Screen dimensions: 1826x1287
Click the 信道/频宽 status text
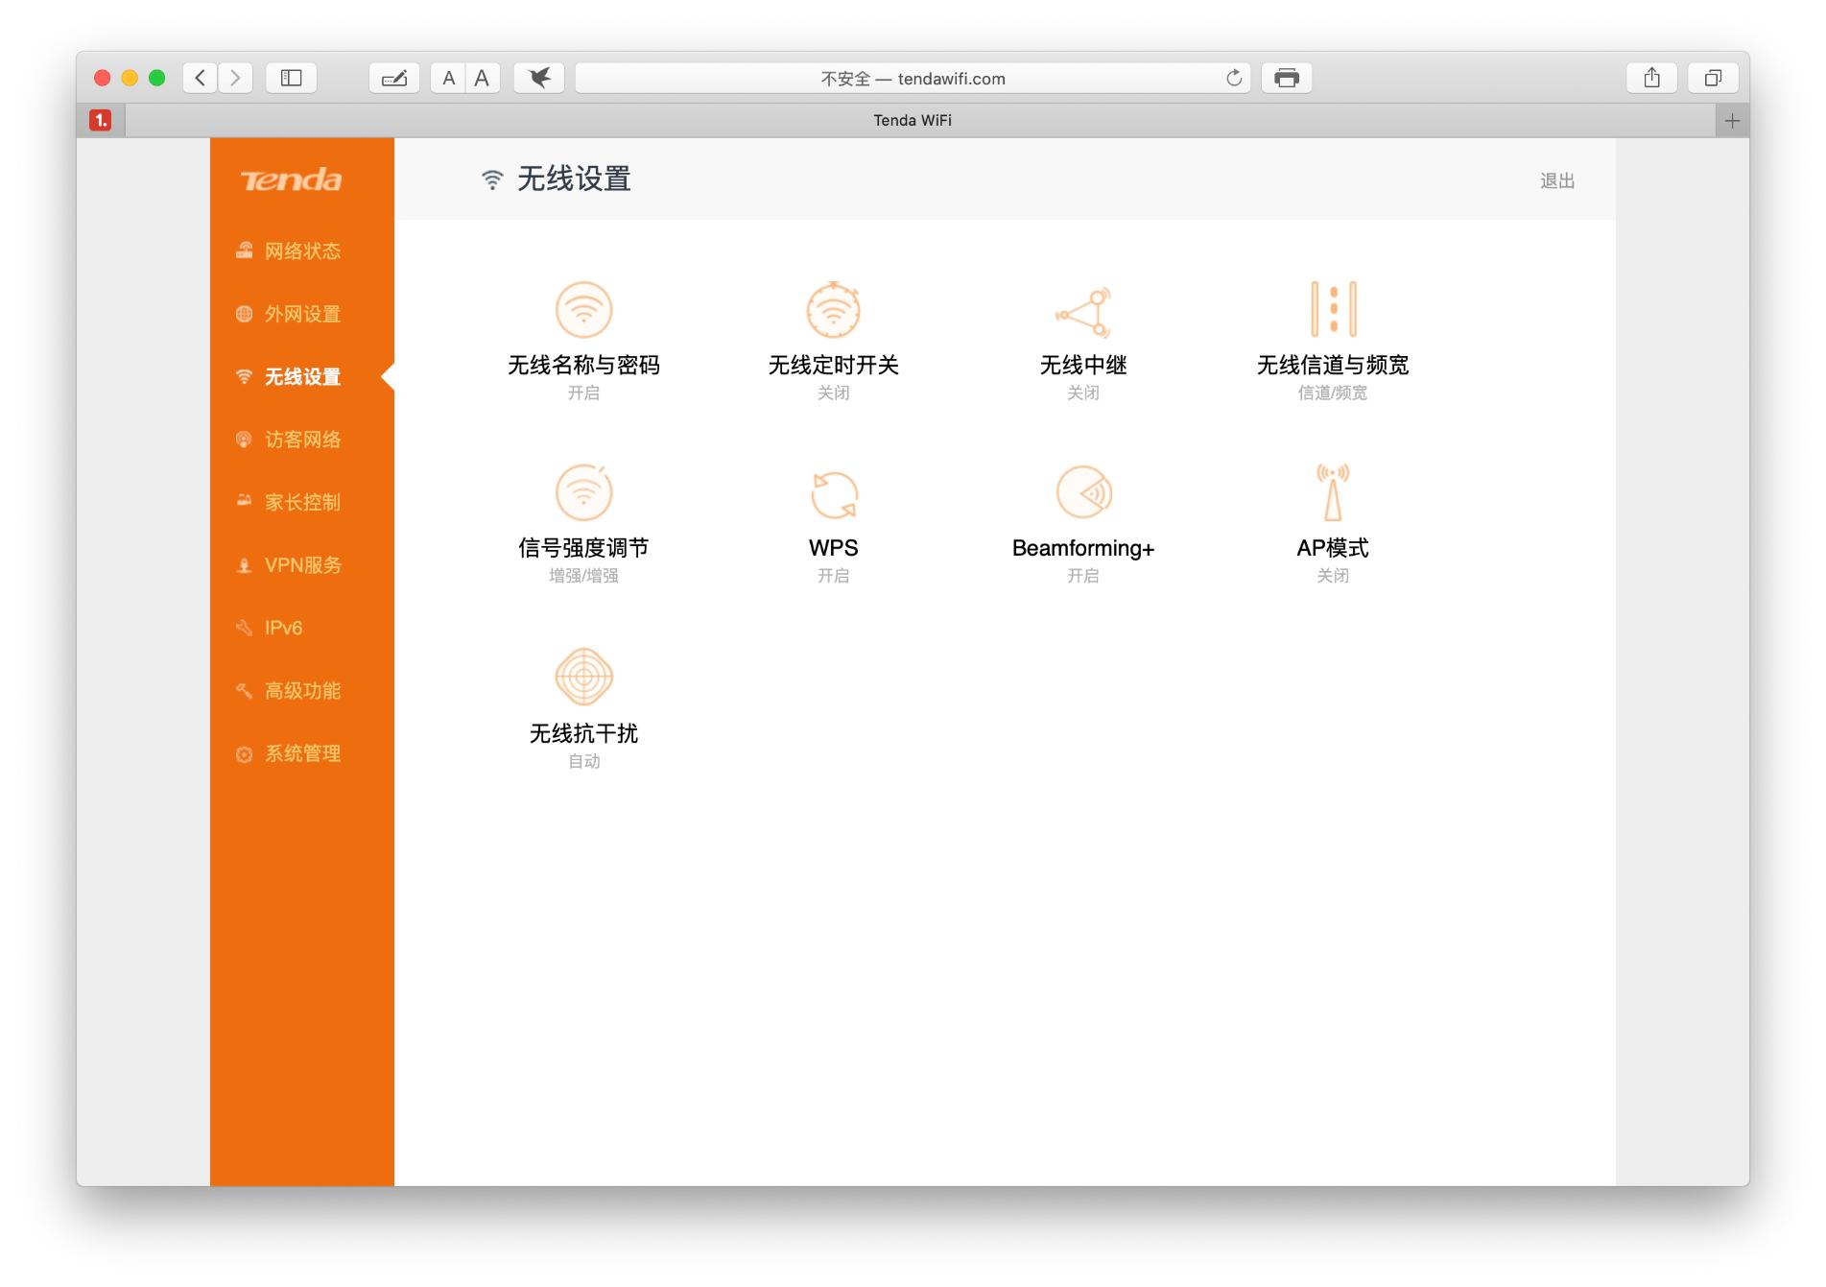pos(1333,393)
